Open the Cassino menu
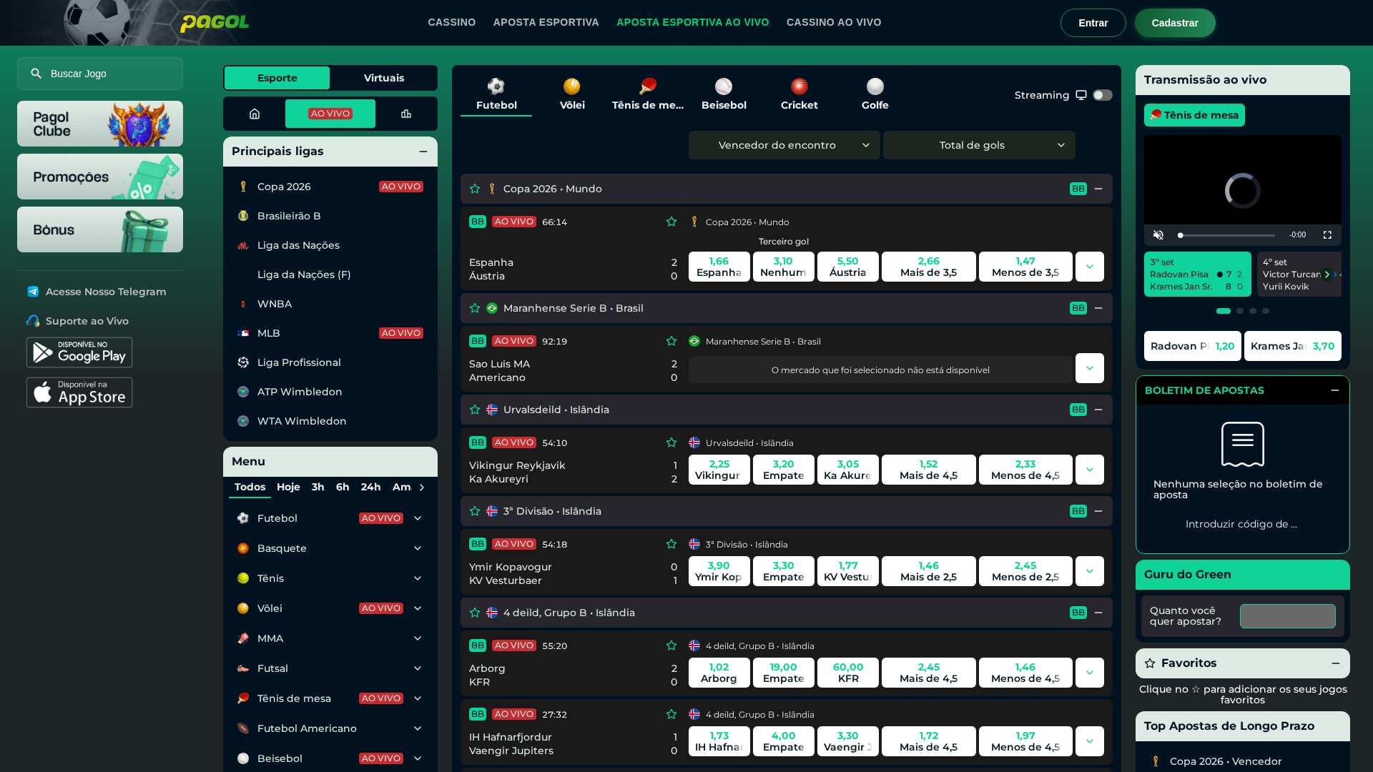Screen dimensions: 1373x772 [452, 23]
